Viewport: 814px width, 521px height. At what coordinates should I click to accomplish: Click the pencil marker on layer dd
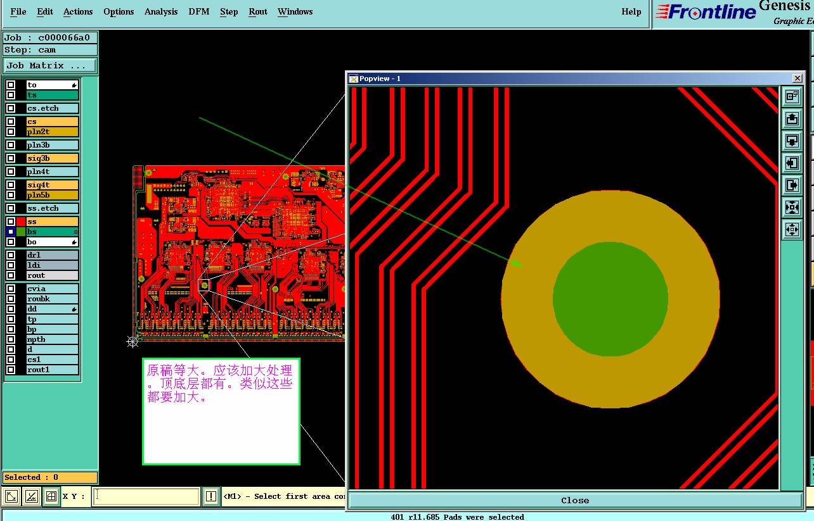click(x=74, y=309)
